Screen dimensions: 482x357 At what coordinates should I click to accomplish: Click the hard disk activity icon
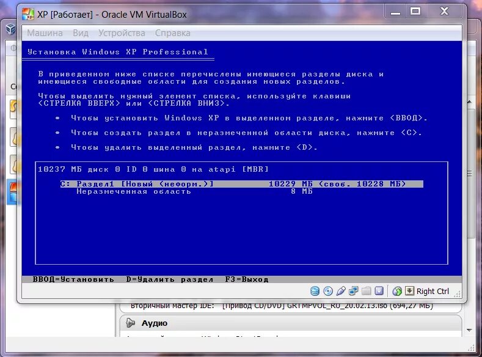click(315, 291)
